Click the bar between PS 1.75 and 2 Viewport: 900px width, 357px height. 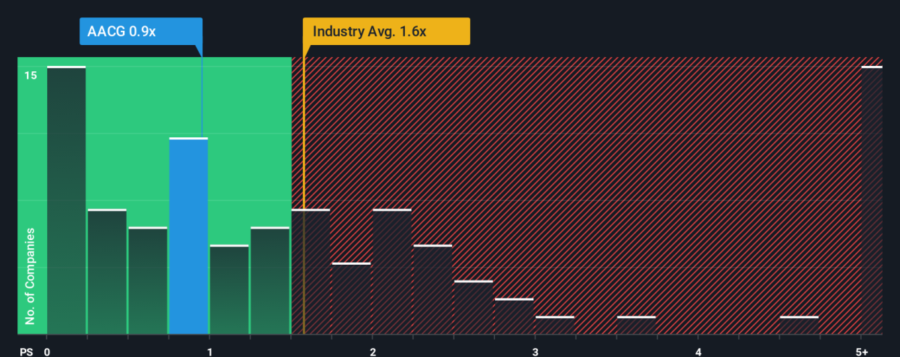tap(351, 298)
